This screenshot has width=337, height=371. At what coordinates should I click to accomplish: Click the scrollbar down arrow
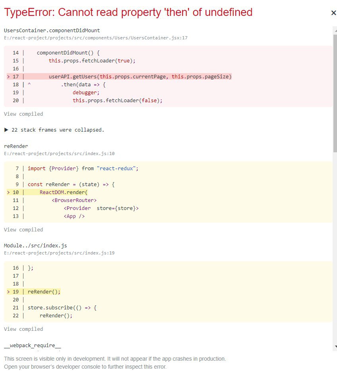tap(335, 346)
